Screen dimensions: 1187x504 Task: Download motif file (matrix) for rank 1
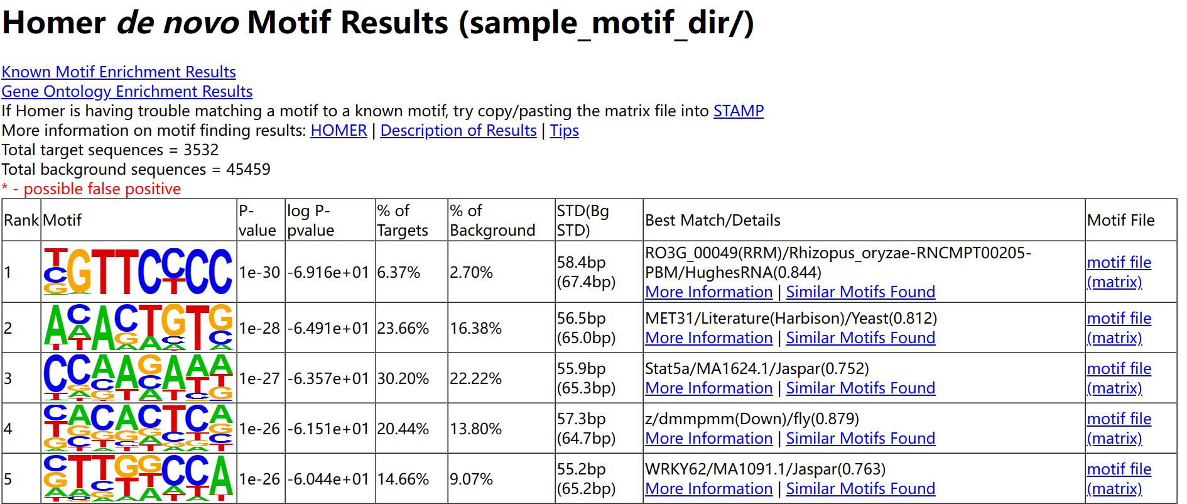pyautogui.click(x=1119, y=272)
